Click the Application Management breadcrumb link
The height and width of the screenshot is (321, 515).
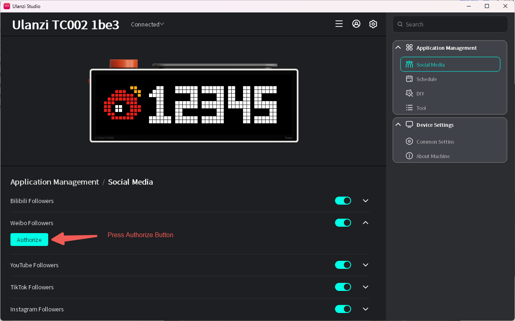pos(55,182)
